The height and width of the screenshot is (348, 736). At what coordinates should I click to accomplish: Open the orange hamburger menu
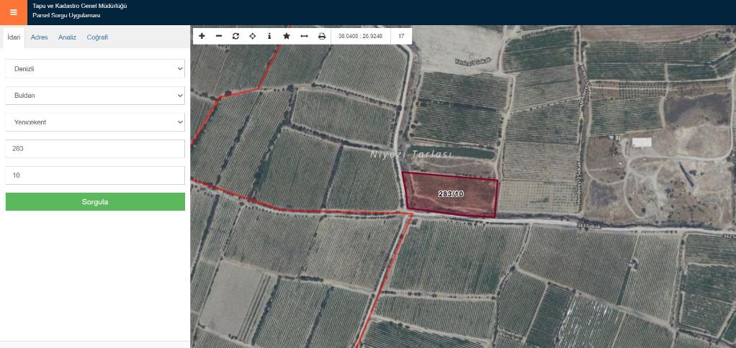(13, 12)
